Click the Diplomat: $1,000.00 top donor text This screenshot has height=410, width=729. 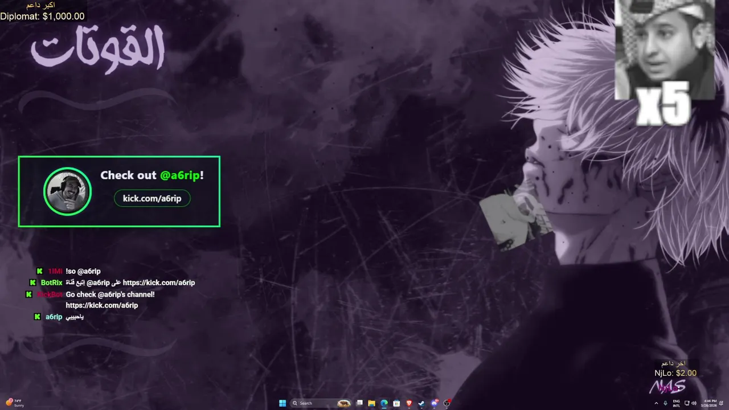[42, 17]
